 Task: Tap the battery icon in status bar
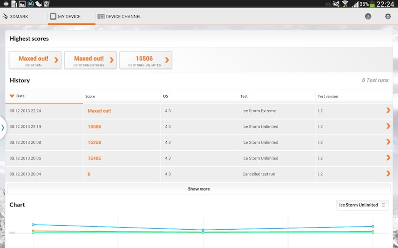(372, 4)
